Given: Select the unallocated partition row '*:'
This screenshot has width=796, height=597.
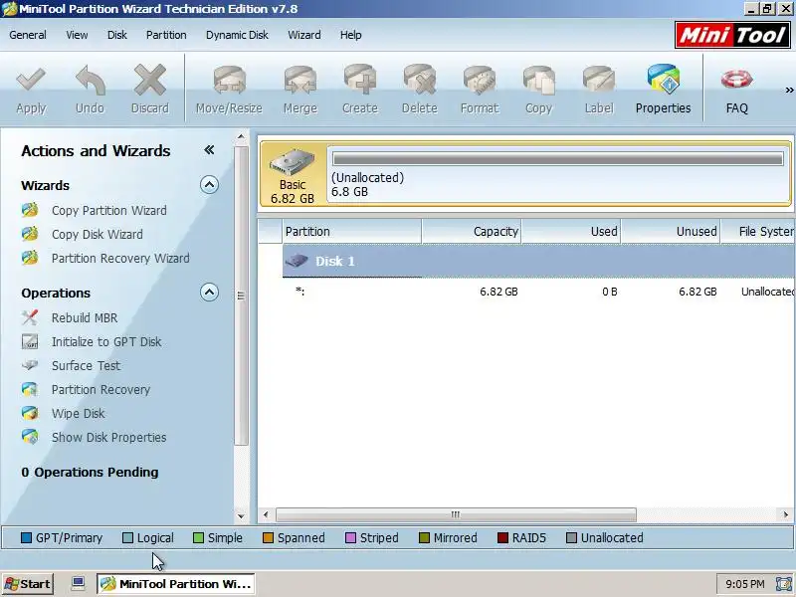Looking at the screenshot, I should (x=539, y=292).
